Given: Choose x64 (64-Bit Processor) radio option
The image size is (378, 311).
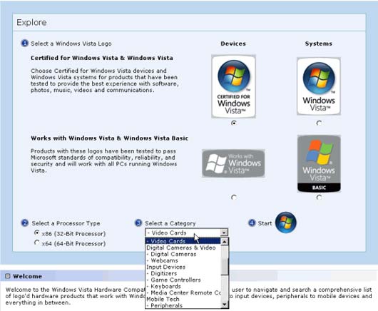Looking at the screenshot, I should [36, 243].
